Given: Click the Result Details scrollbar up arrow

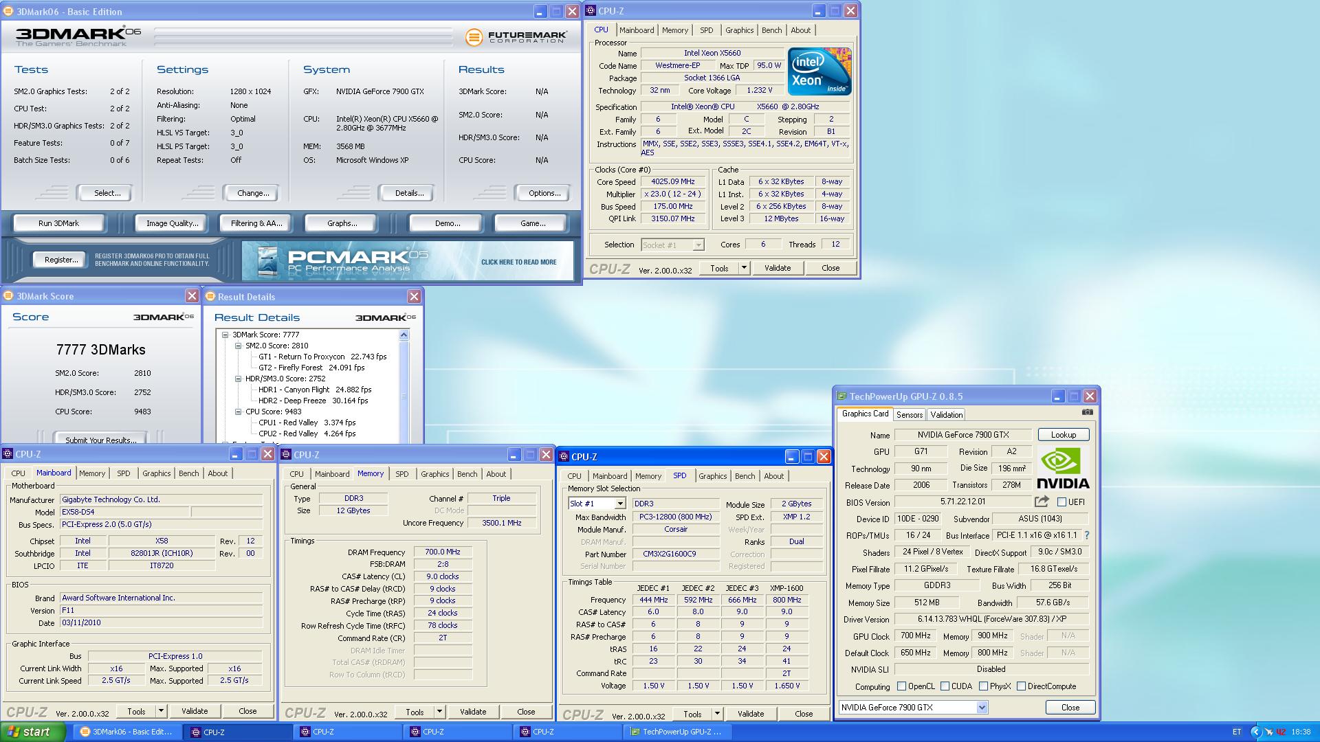Looking at the screenshot, I should tap(404, 335).
